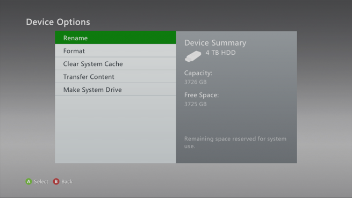Click the 4 TB HDD device name
This screenshot has height=198, width=352.
(220, 53)
